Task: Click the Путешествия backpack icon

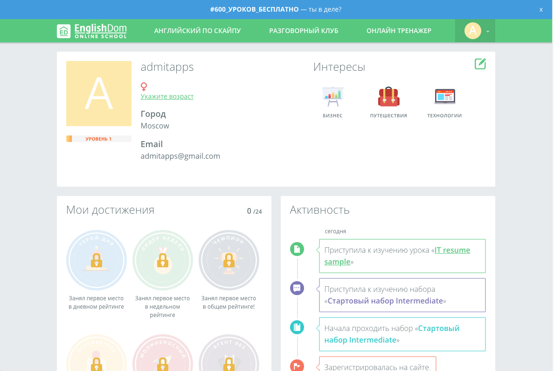Action: click(x=388, y=97)
